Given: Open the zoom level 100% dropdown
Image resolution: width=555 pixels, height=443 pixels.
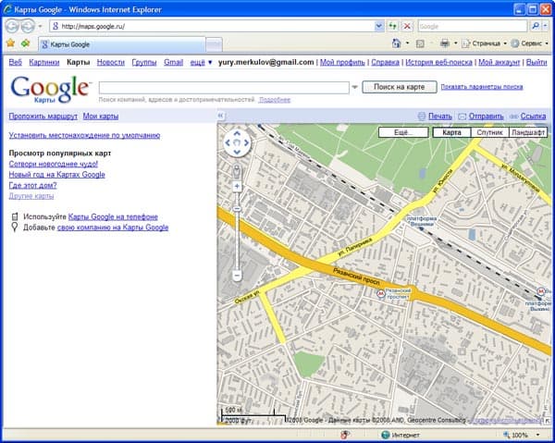Looking at the screenshot, I should coord(537,435).
